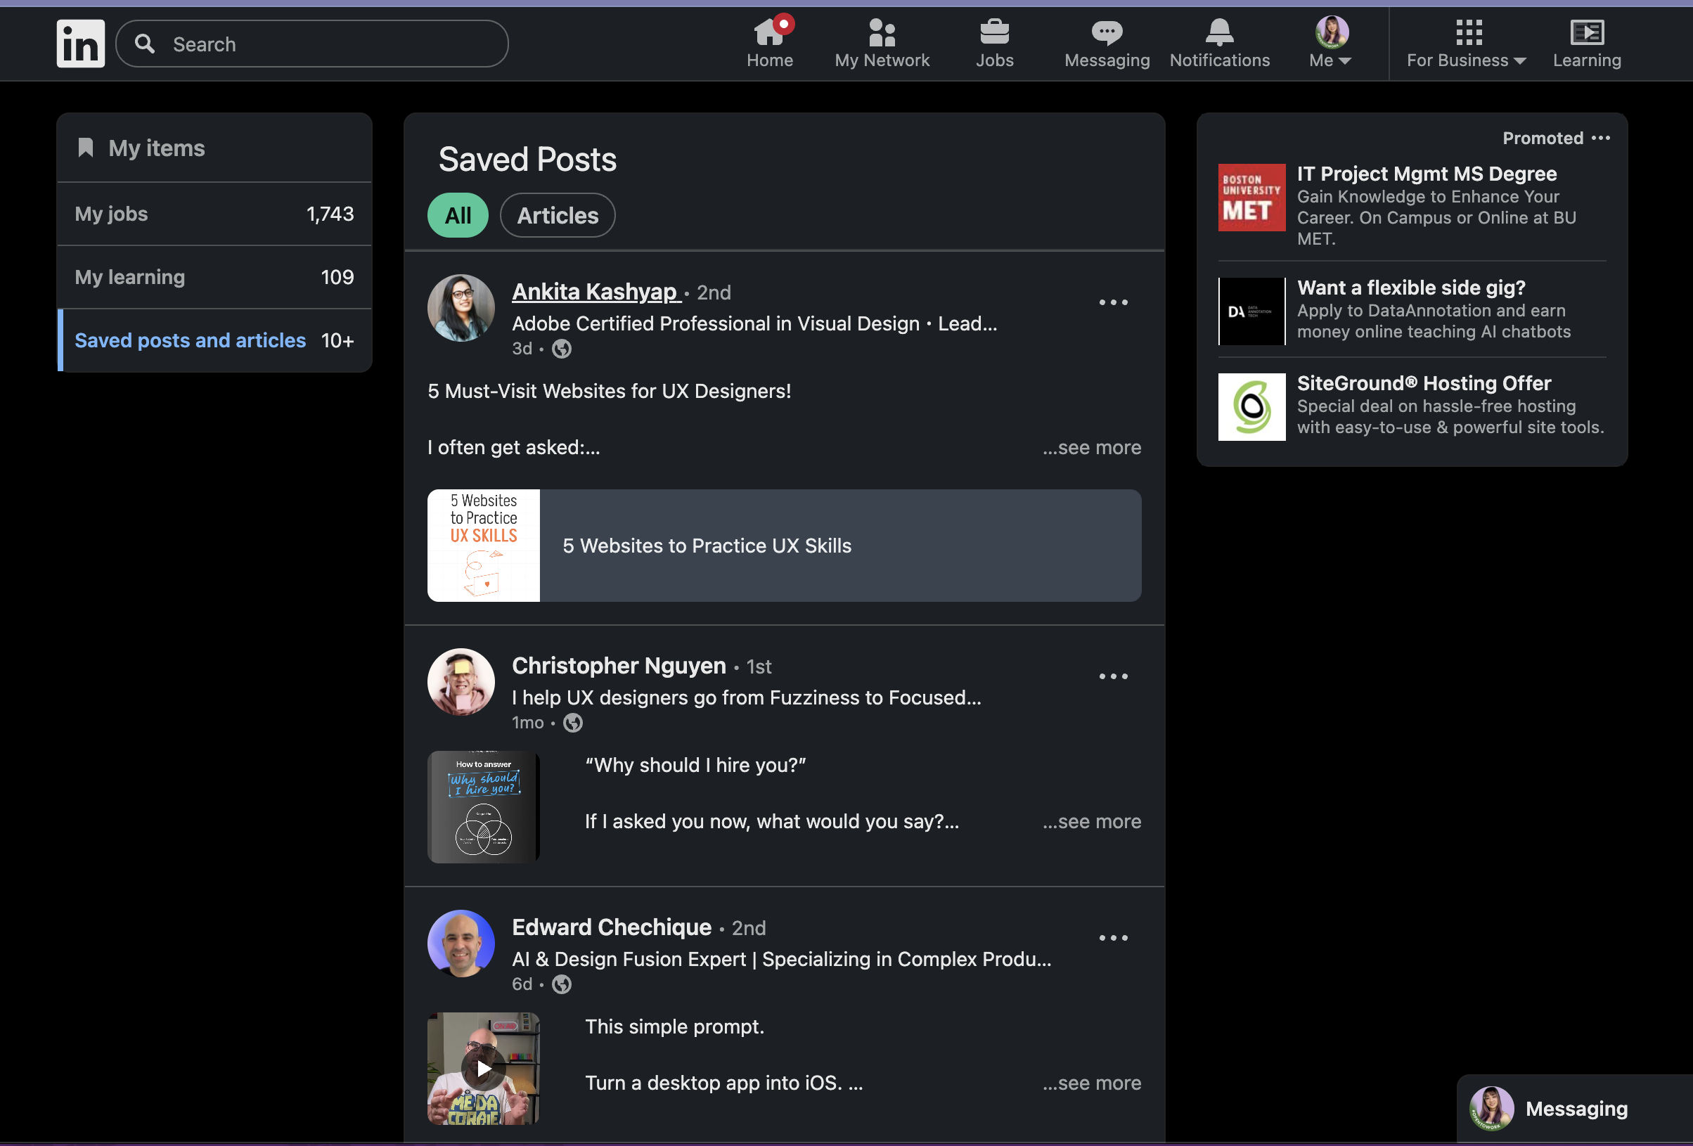This screenshot has height=1146, width=1693.
Task: Open the Notifications bell icon
Action: click(x=1218, y=33)
